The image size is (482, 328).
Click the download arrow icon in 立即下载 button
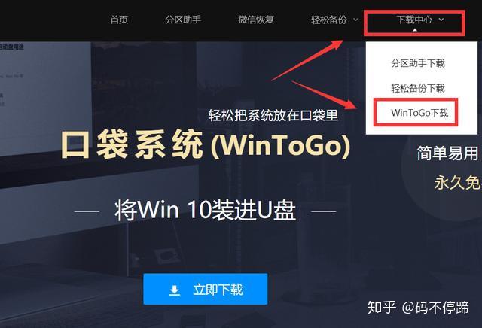[174, 290]
